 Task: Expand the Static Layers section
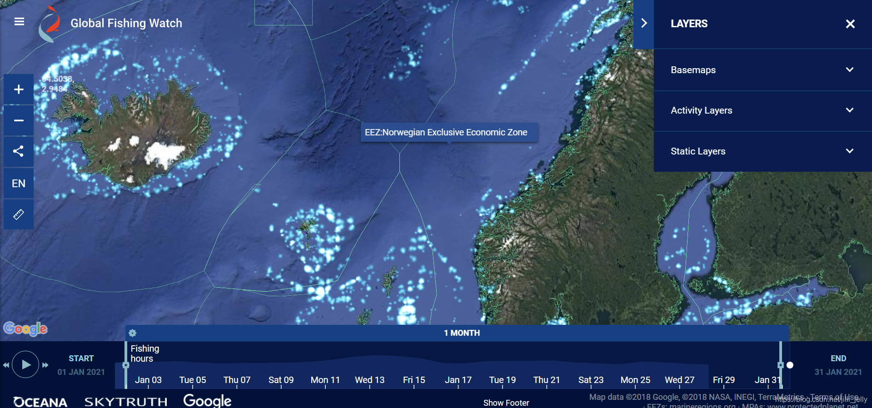(763, 151)
